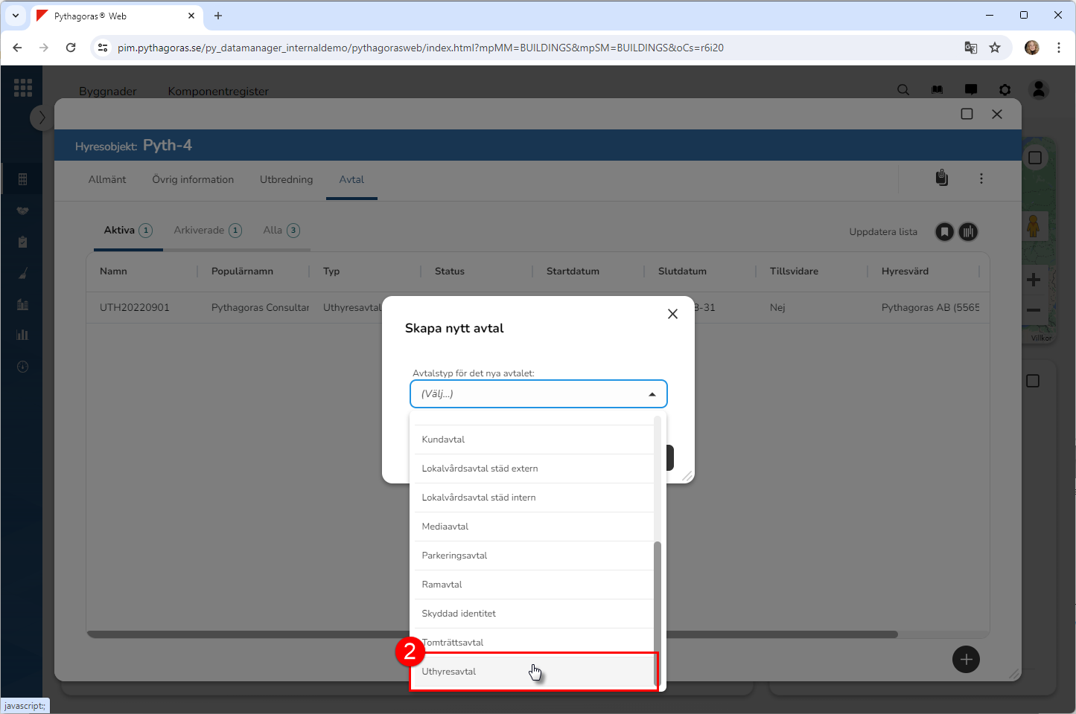
Task: Select Kundavtal from the list
Action: click(x=443, y=440)
